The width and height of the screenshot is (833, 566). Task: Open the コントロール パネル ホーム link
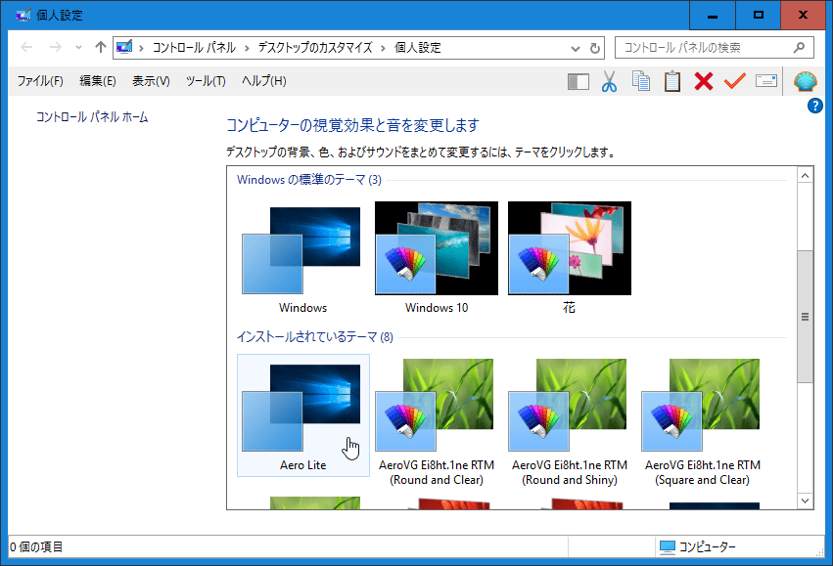[x=92, y=117]
